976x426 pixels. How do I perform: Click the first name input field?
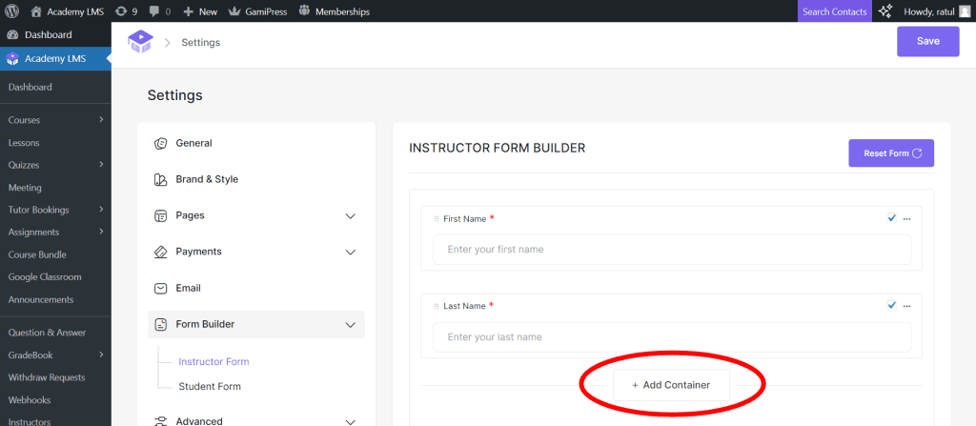click(x=672, y=250)
